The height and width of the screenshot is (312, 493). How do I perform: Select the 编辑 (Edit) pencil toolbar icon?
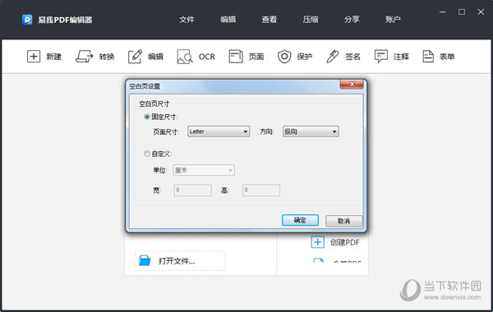135,57
